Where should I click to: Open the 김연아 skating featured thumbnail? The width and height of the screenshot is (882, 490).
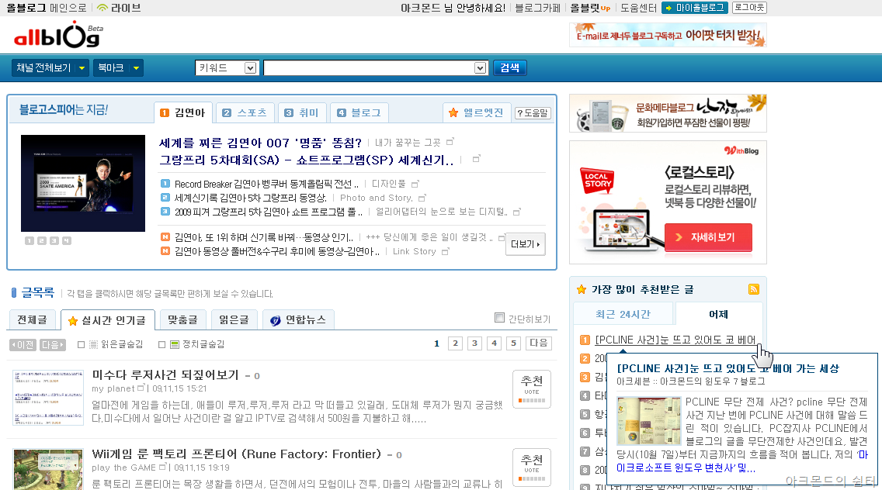pyautogui.click(x=82, y=183)
